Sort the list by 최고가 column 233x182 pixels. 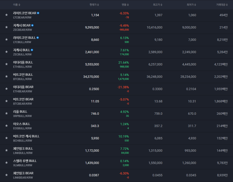point(158,5)
